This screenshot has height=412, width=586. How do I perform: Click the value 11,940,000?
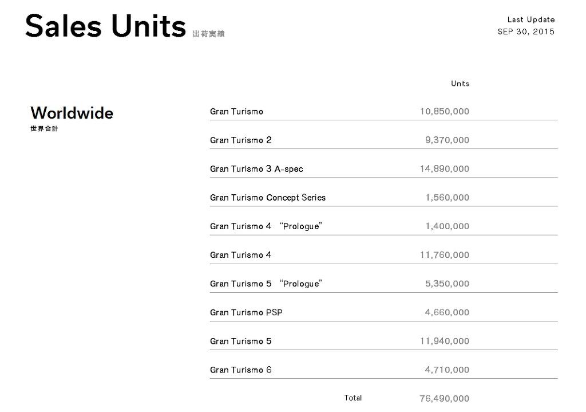[x=444, y=342]
